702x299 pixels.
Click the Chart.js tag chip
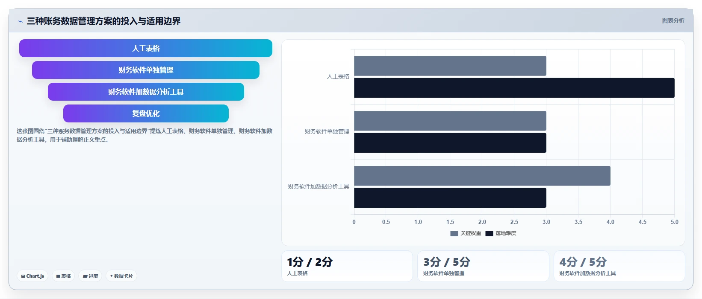tap(32, 276)
